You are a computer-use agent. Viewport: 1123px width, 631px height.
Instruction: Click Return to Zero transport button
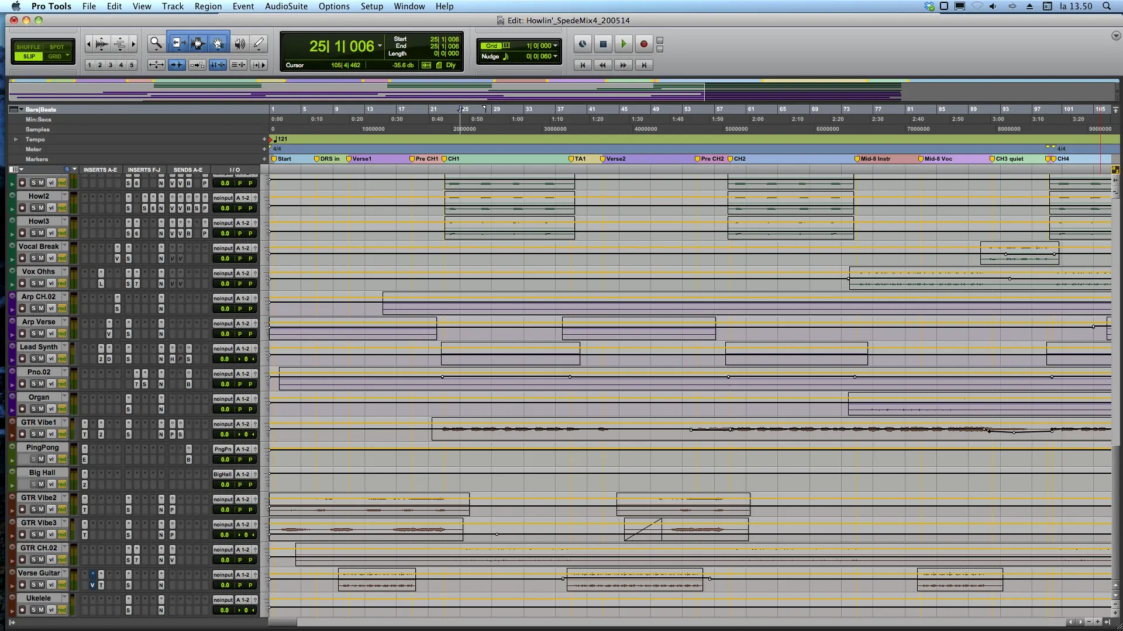583,65
